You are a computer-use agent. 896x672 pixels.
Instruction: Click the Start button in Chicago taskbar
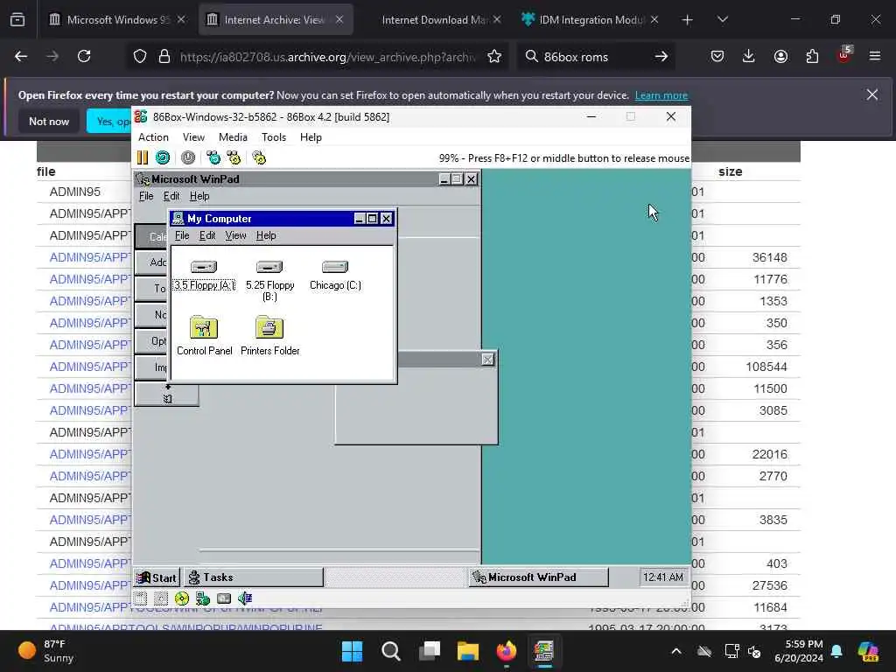157,577
